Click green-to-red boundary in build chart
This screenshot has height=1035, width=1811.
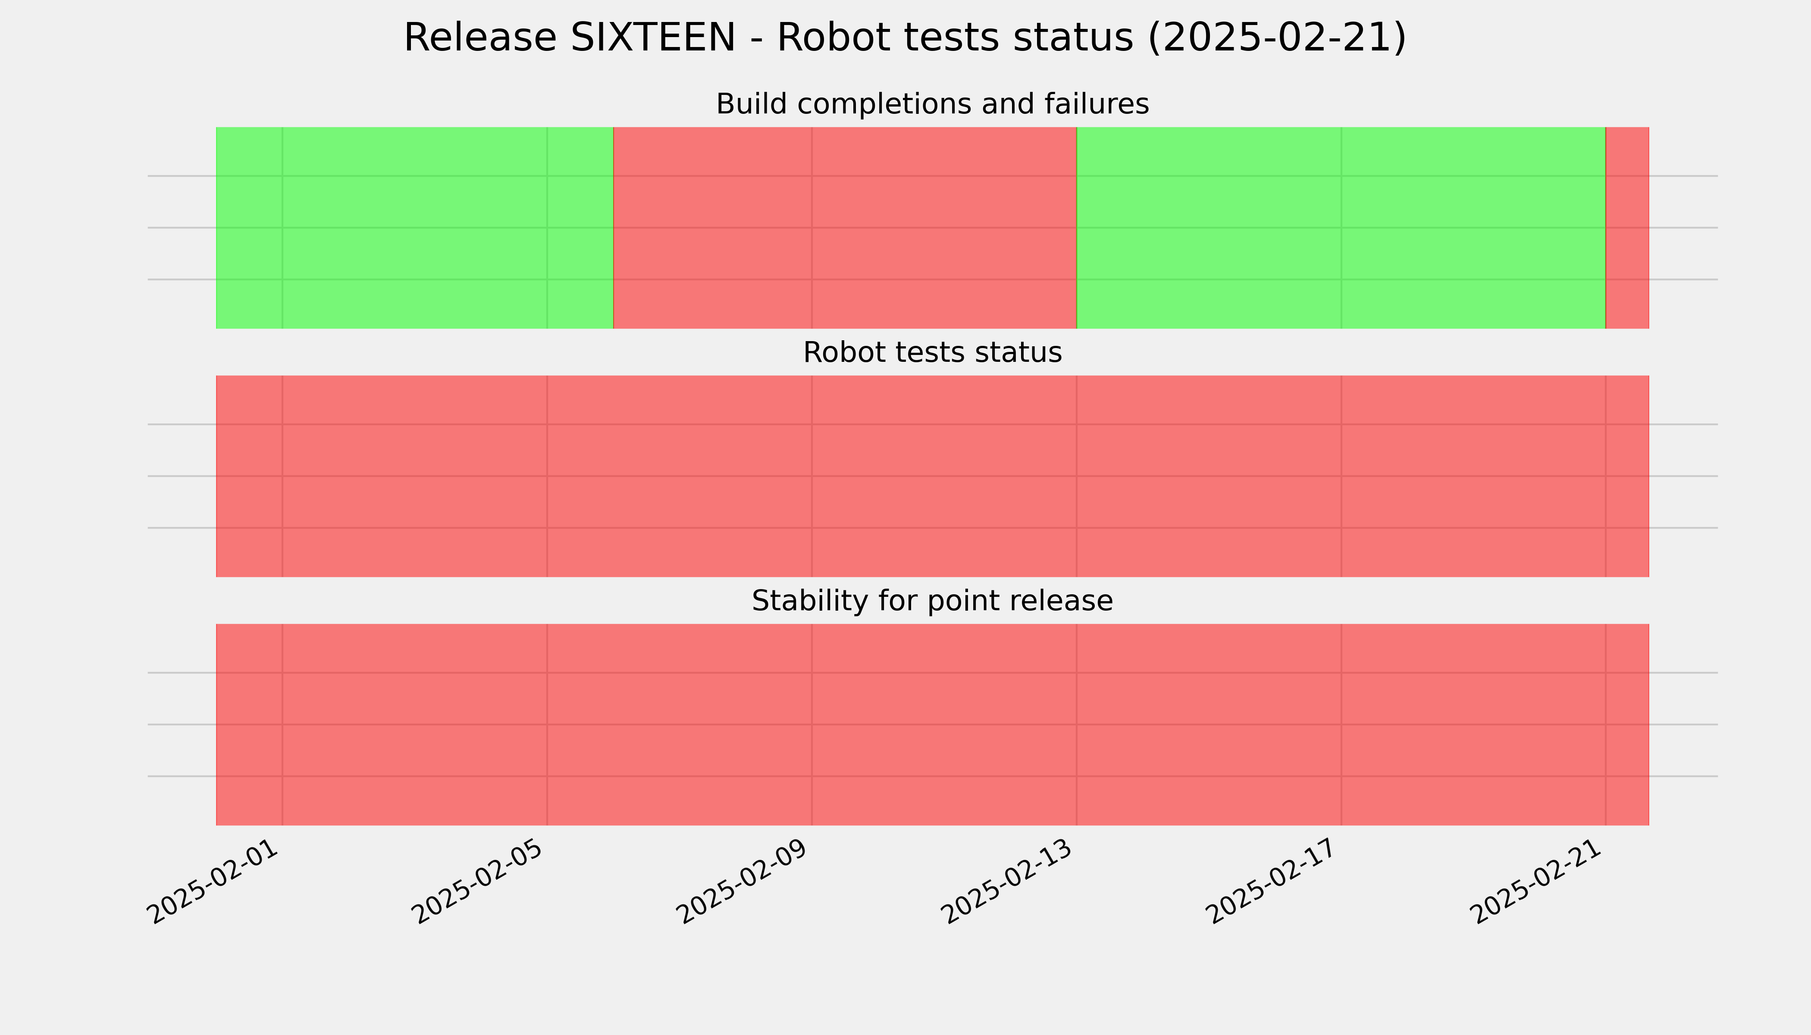click(x=614, y=228)
